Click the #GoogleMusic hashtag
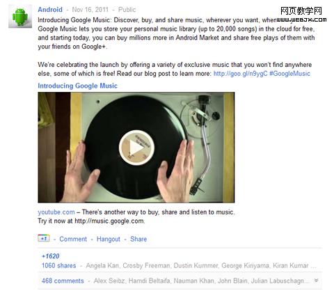The height and width of the screenshot is (291, 334). (289, 74)
